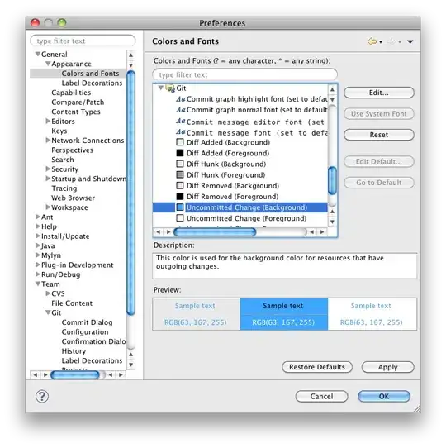
Task: Select History under Team Git
Action: (x=74, y=350)
